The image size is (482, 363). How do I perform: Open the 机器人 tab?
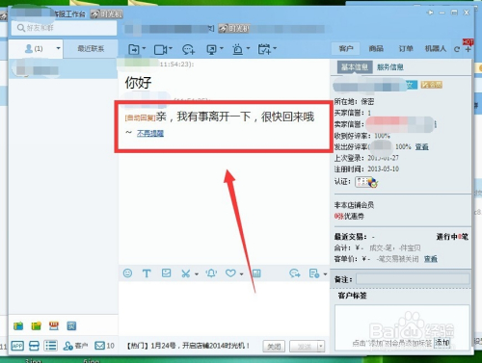pos(436,48)
